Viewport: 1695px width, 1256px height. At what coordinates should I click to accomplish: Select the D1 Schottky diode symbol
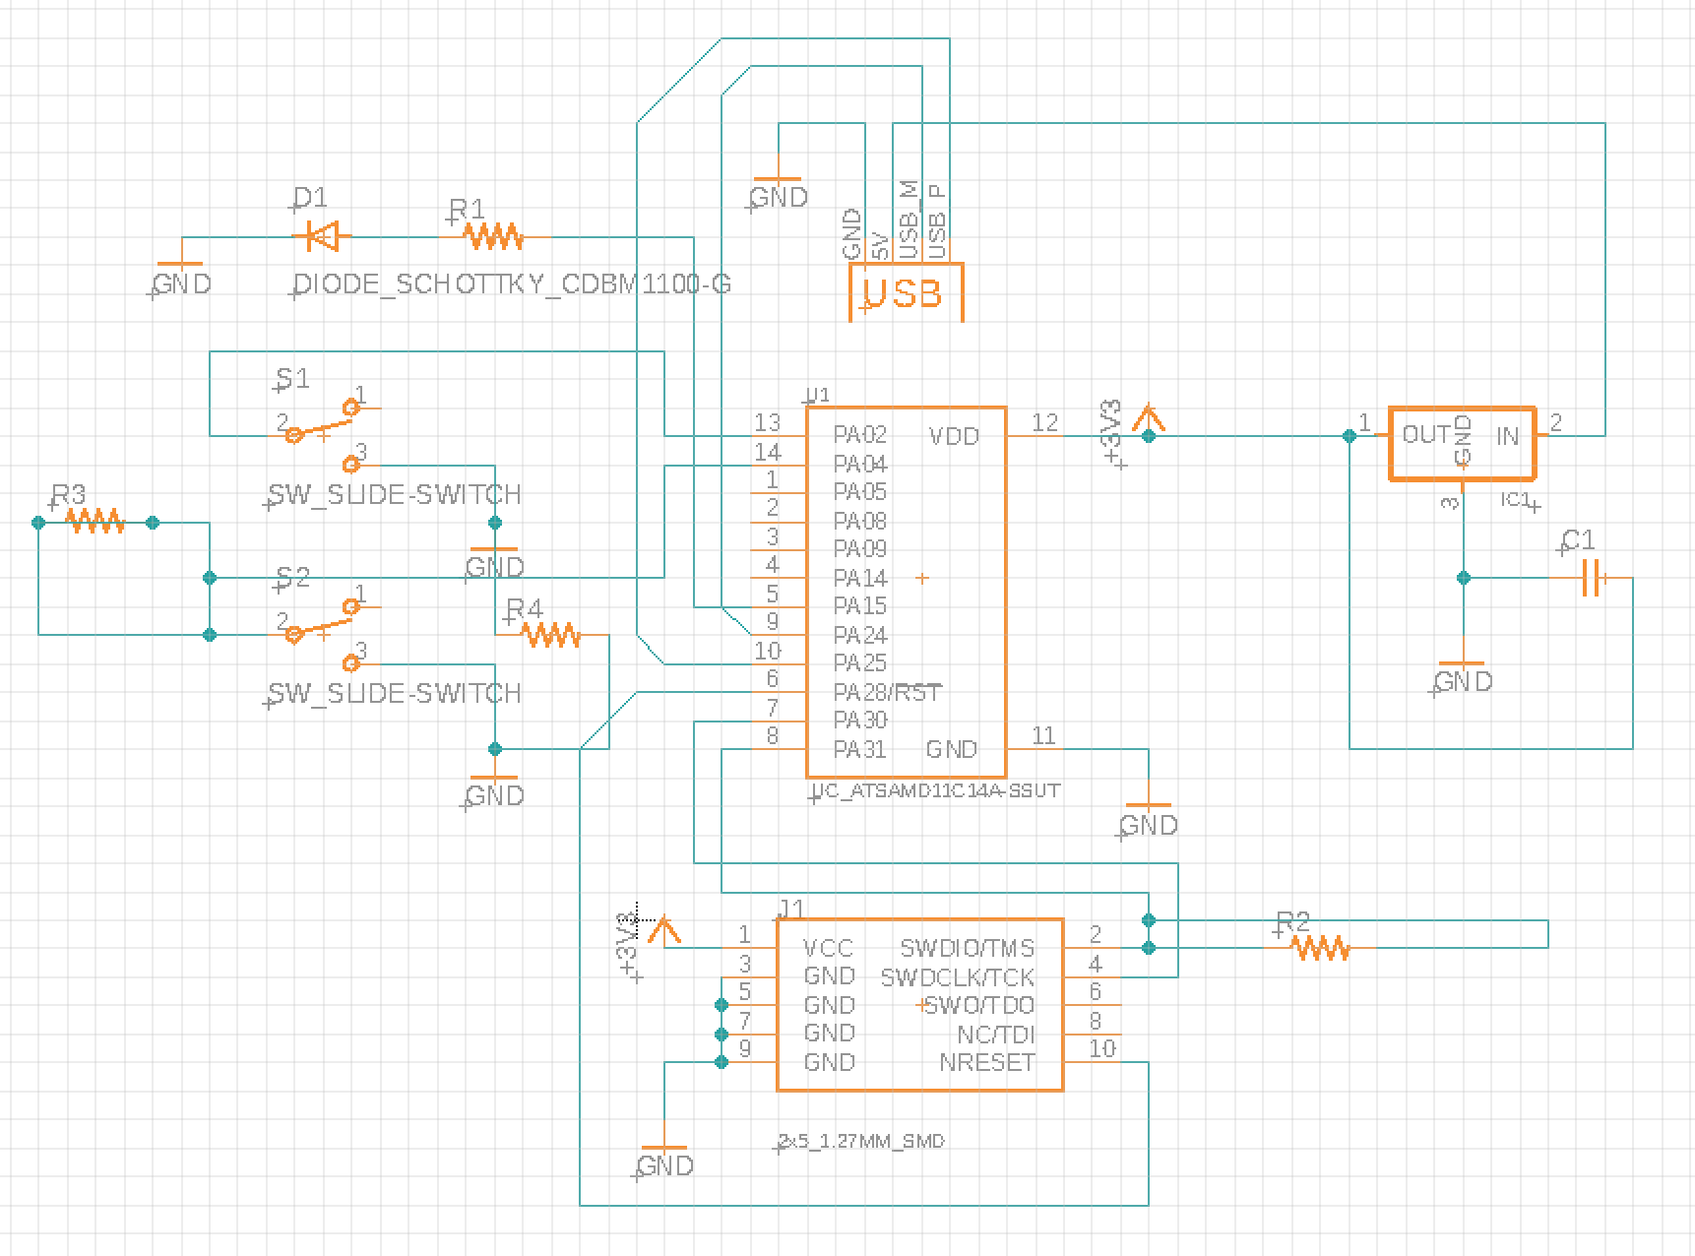coord(322,236)
